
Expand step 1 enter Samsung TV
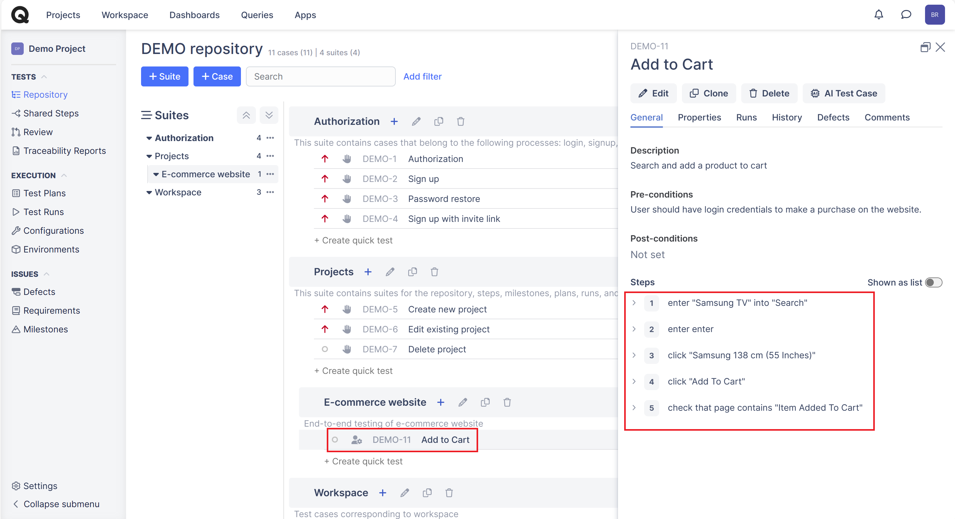634,303
